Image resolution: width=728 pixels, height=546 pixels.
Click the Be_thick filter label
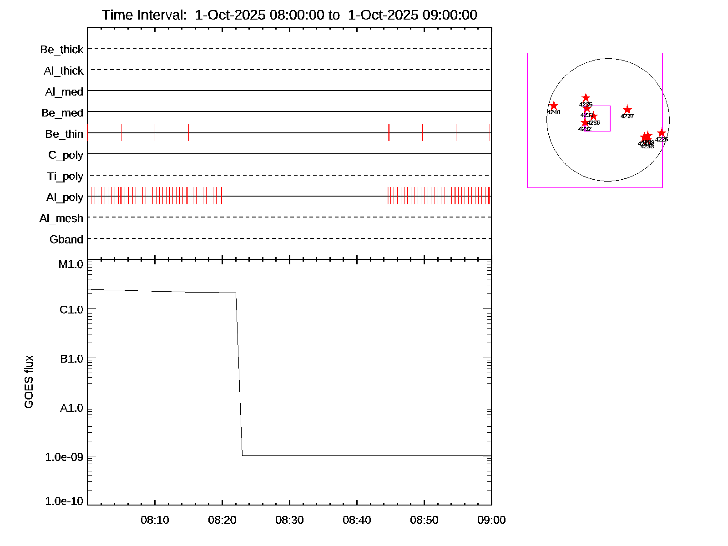coord(62,49)
